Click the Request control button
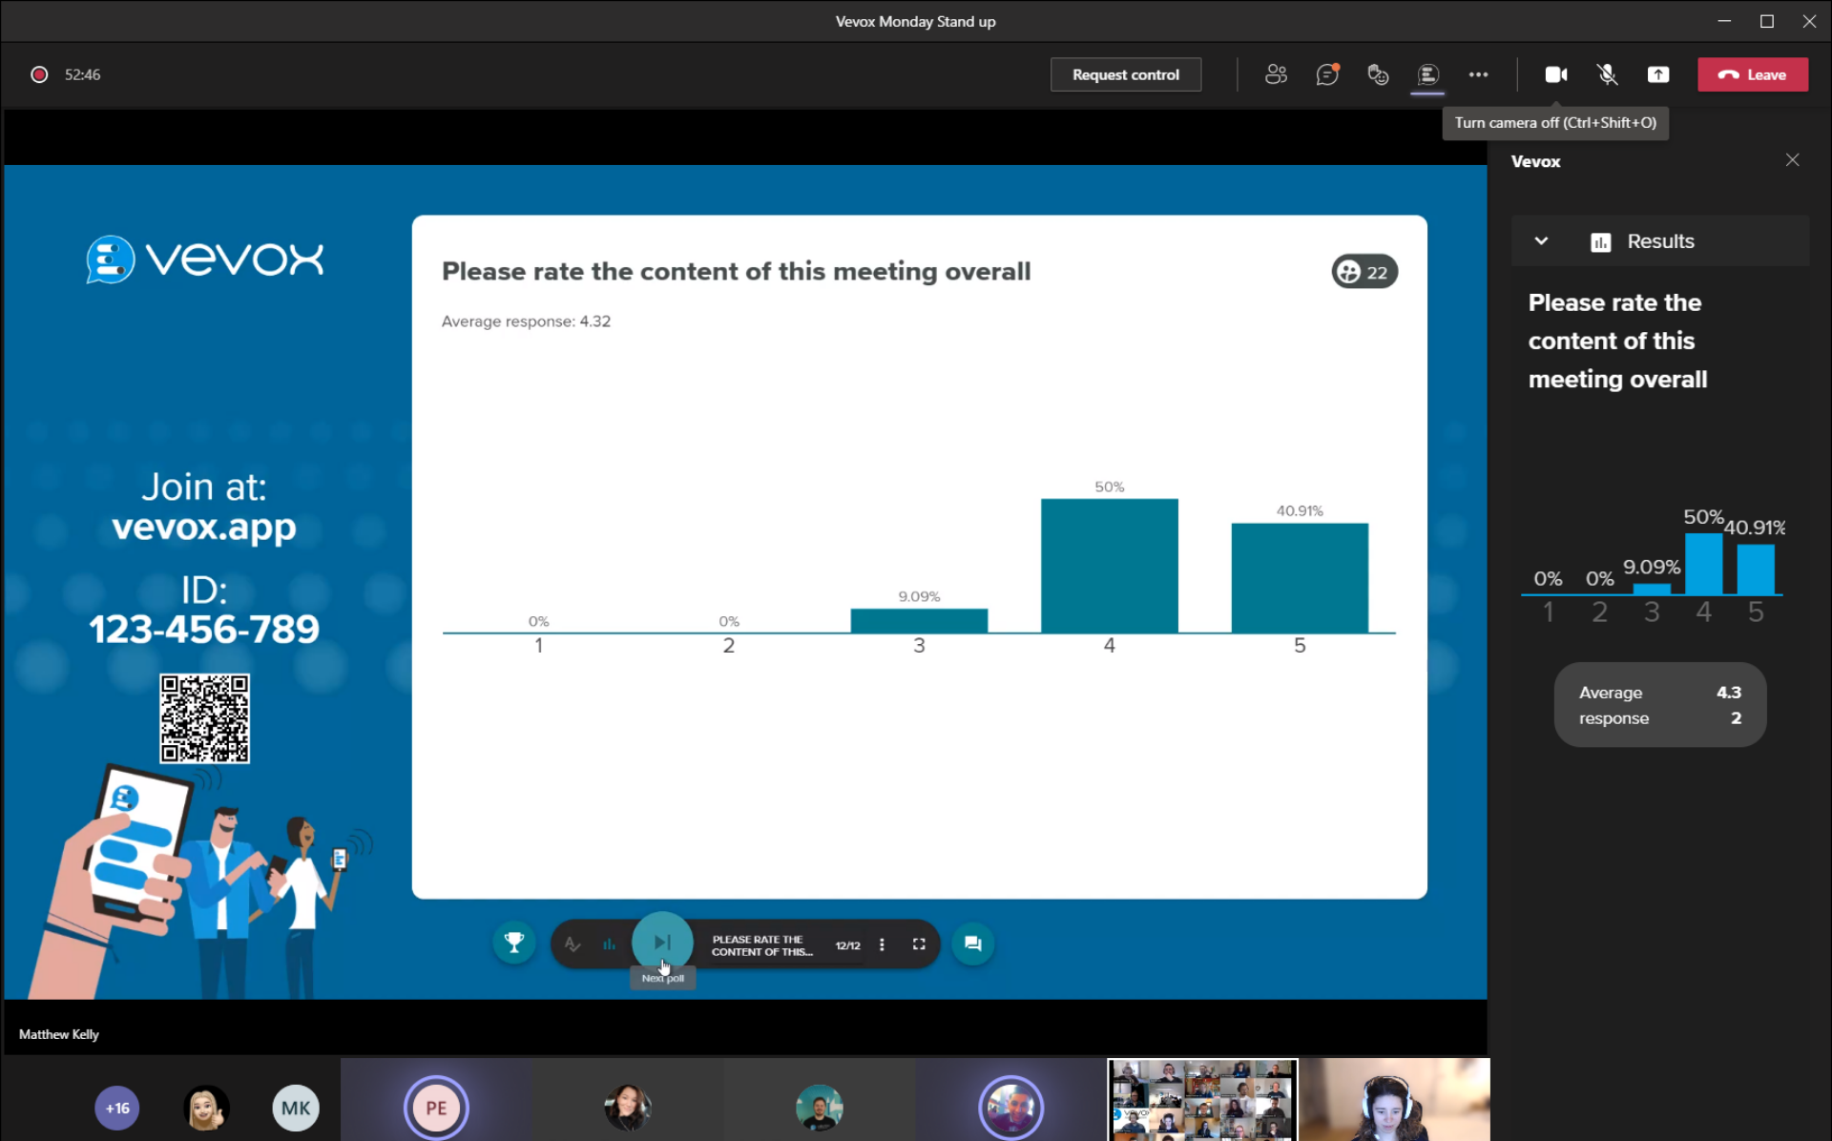This screenshot has height=1141, width=1832. click(1125, 74)
